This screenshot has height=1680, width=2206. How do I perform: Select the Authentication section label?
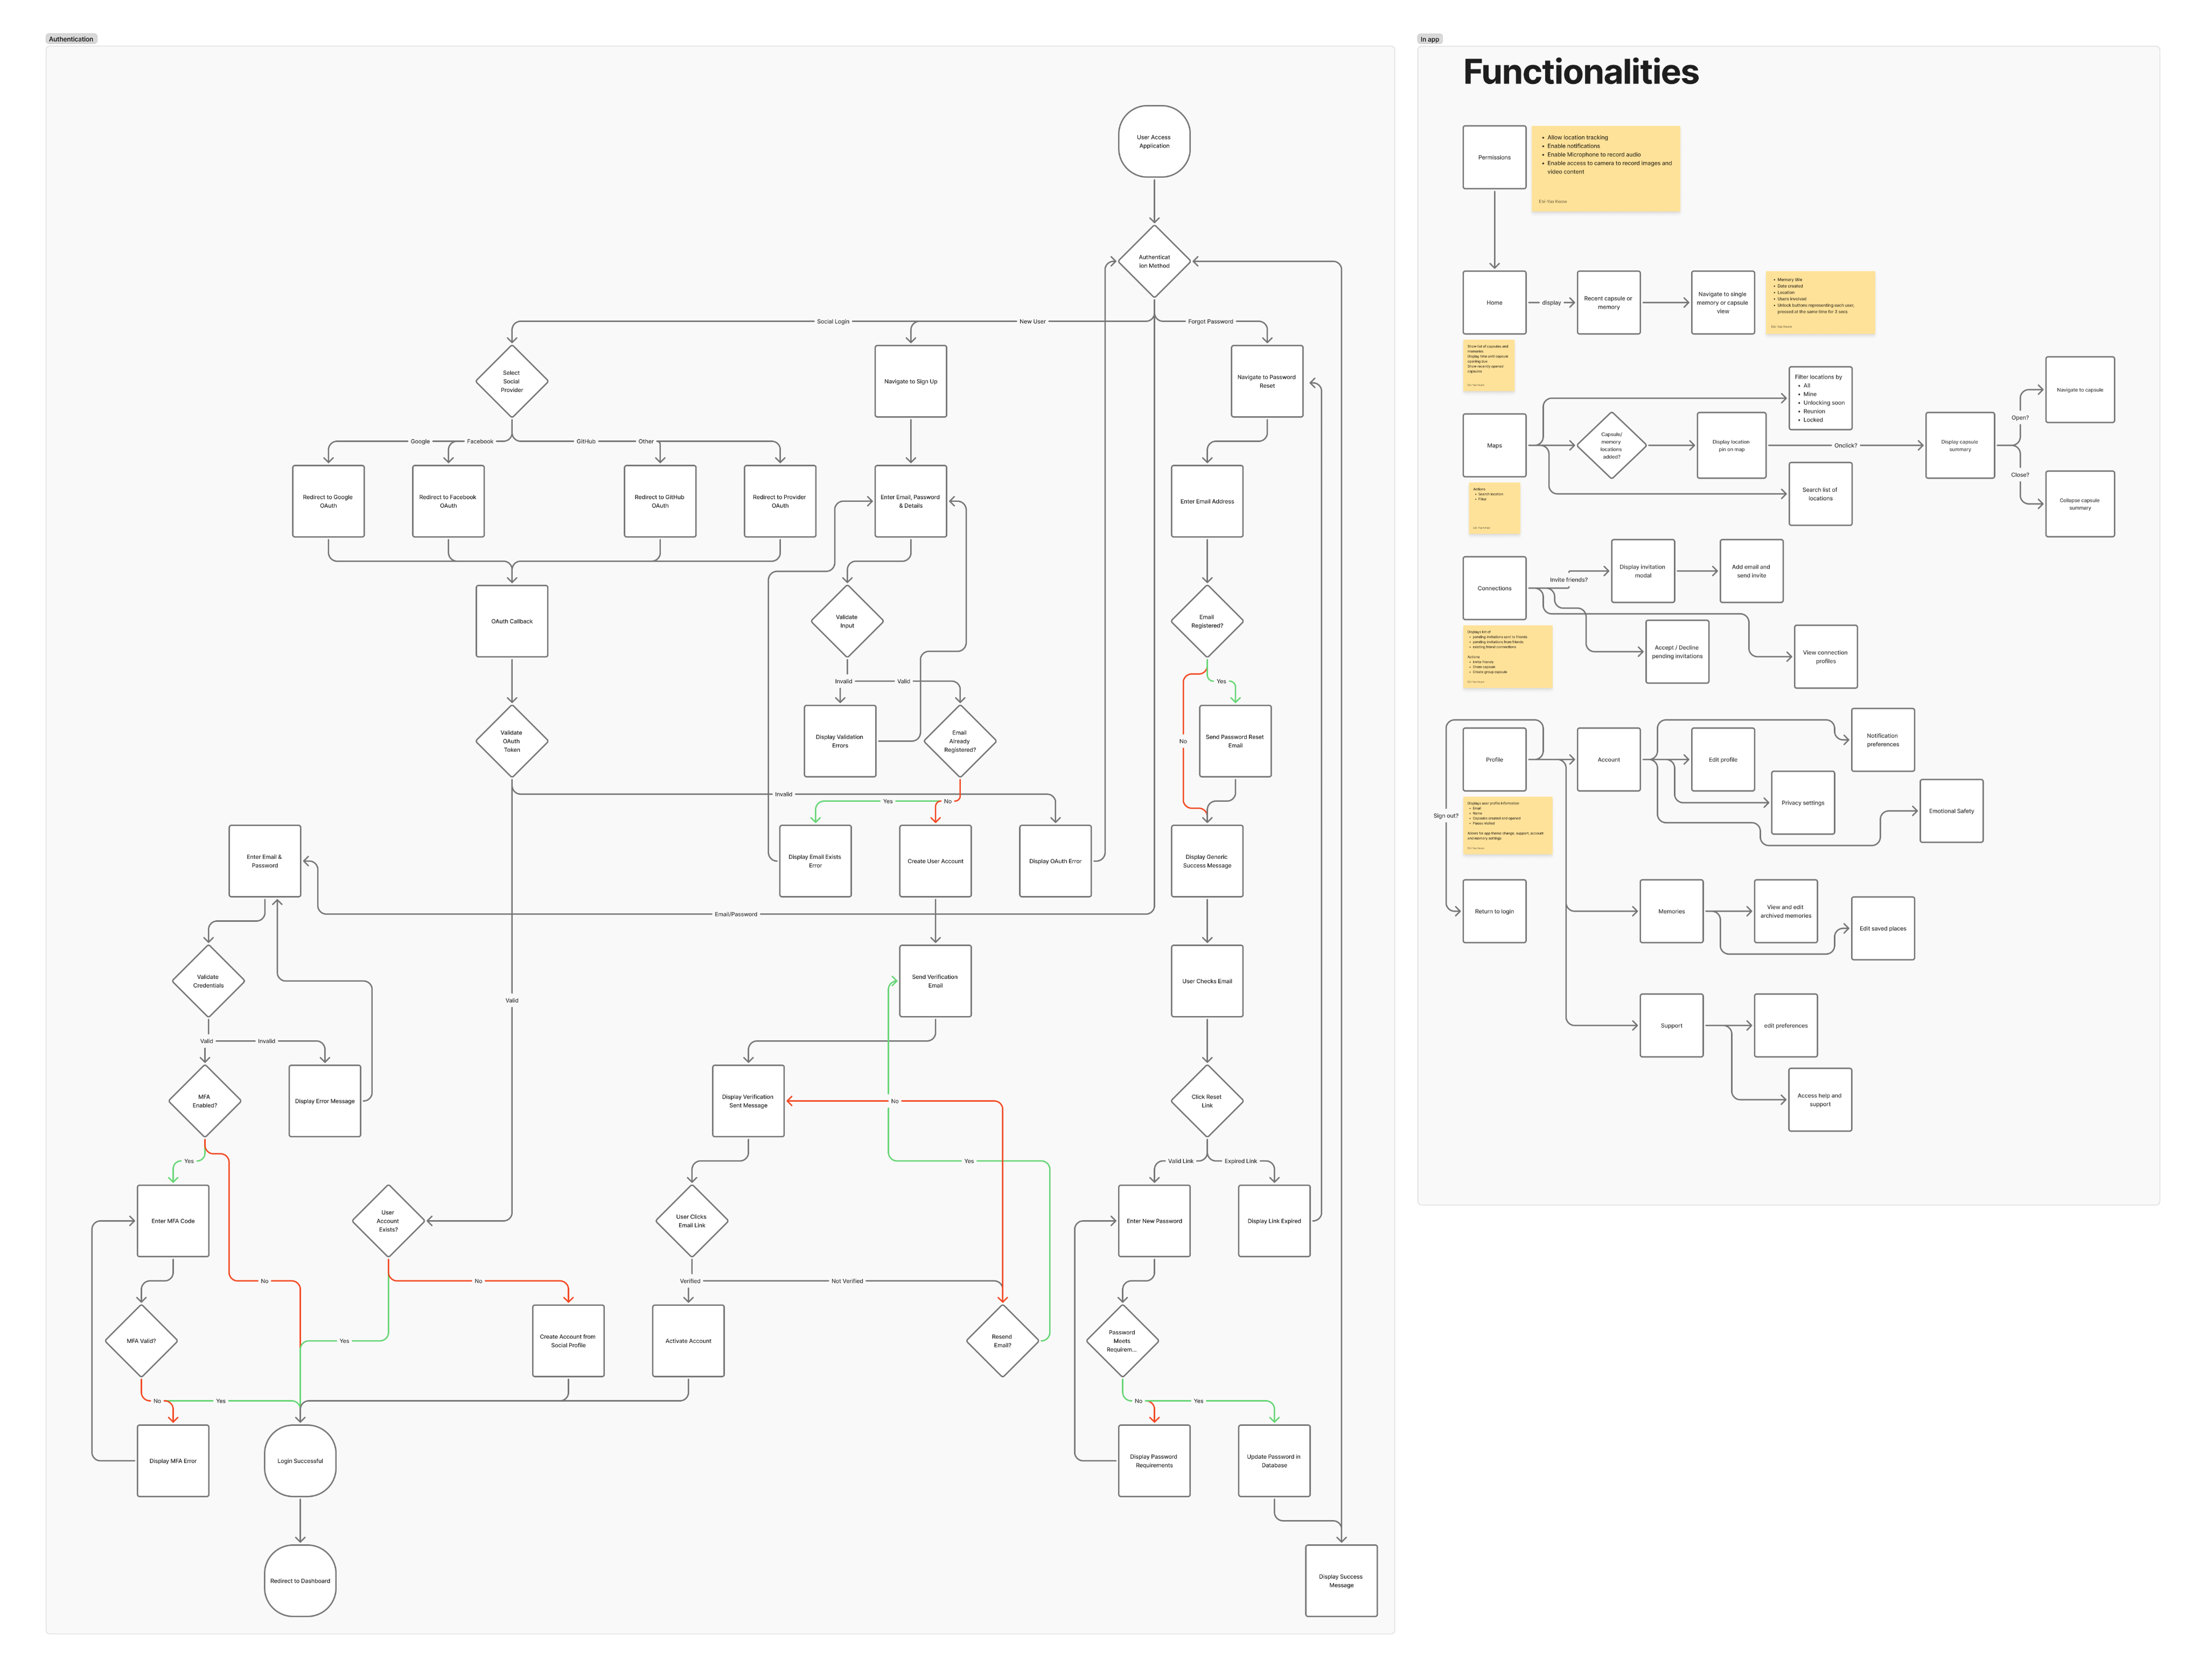[x=71, y=39]
